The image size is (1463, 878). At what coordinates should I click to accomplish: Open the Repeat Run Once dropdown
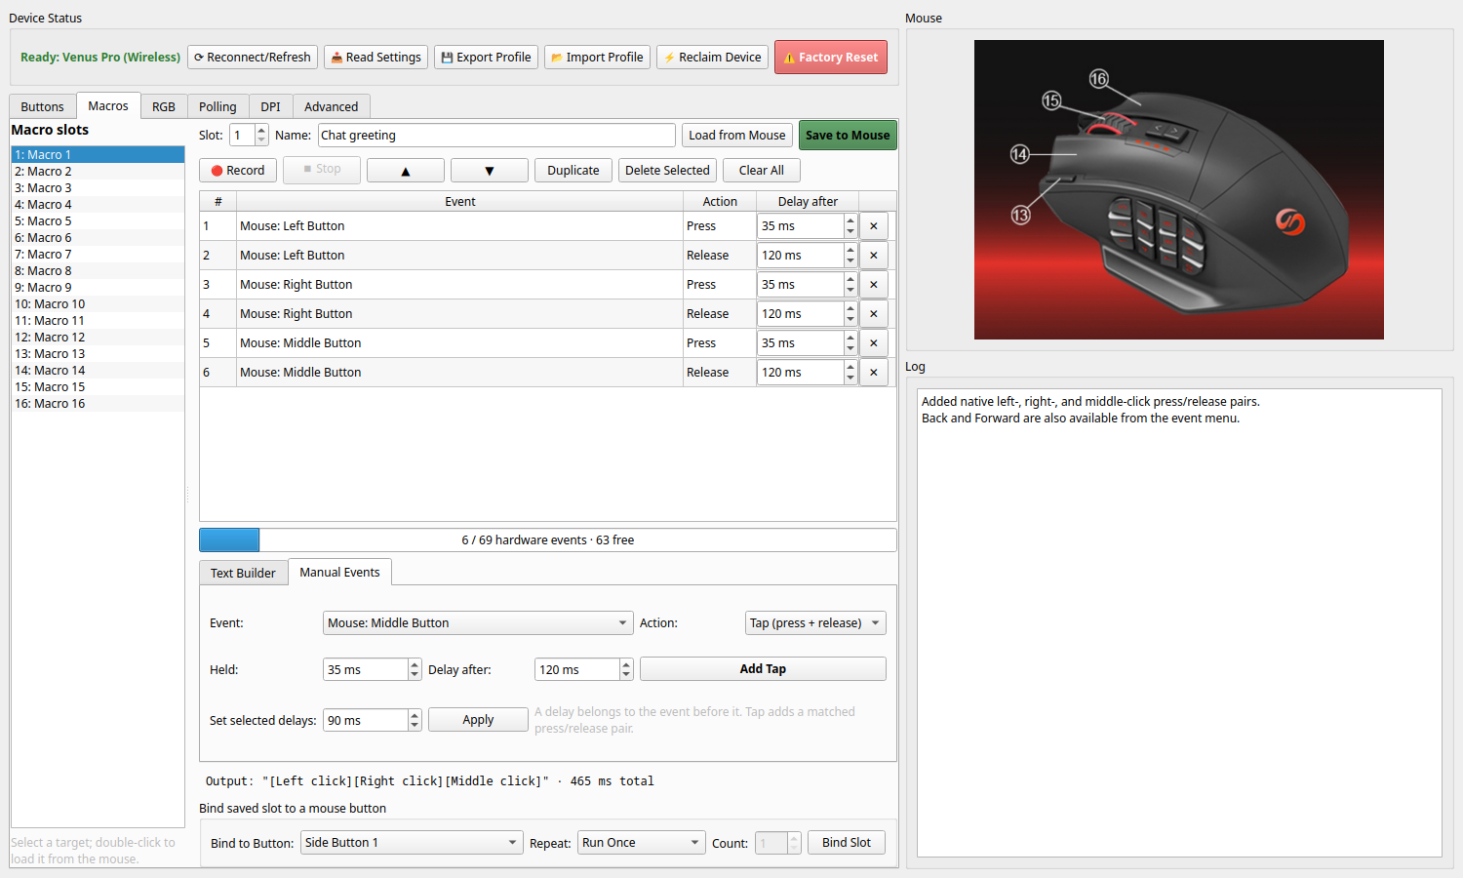[x=642, y=842]
